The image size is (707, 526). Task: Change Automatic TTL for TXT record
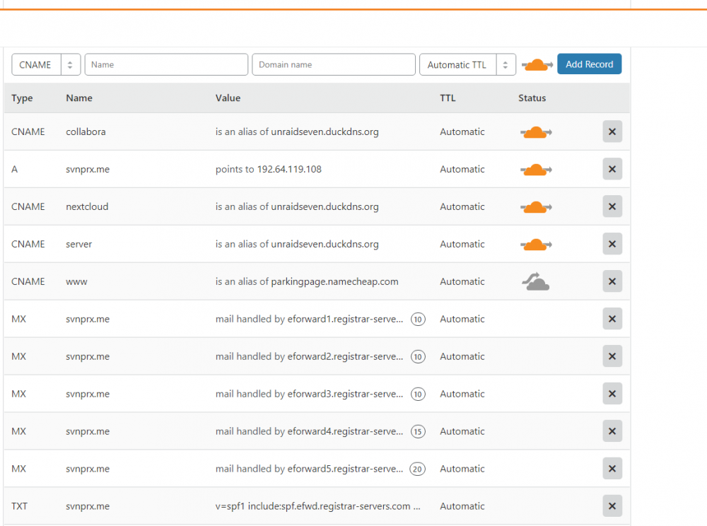(462, 505)
